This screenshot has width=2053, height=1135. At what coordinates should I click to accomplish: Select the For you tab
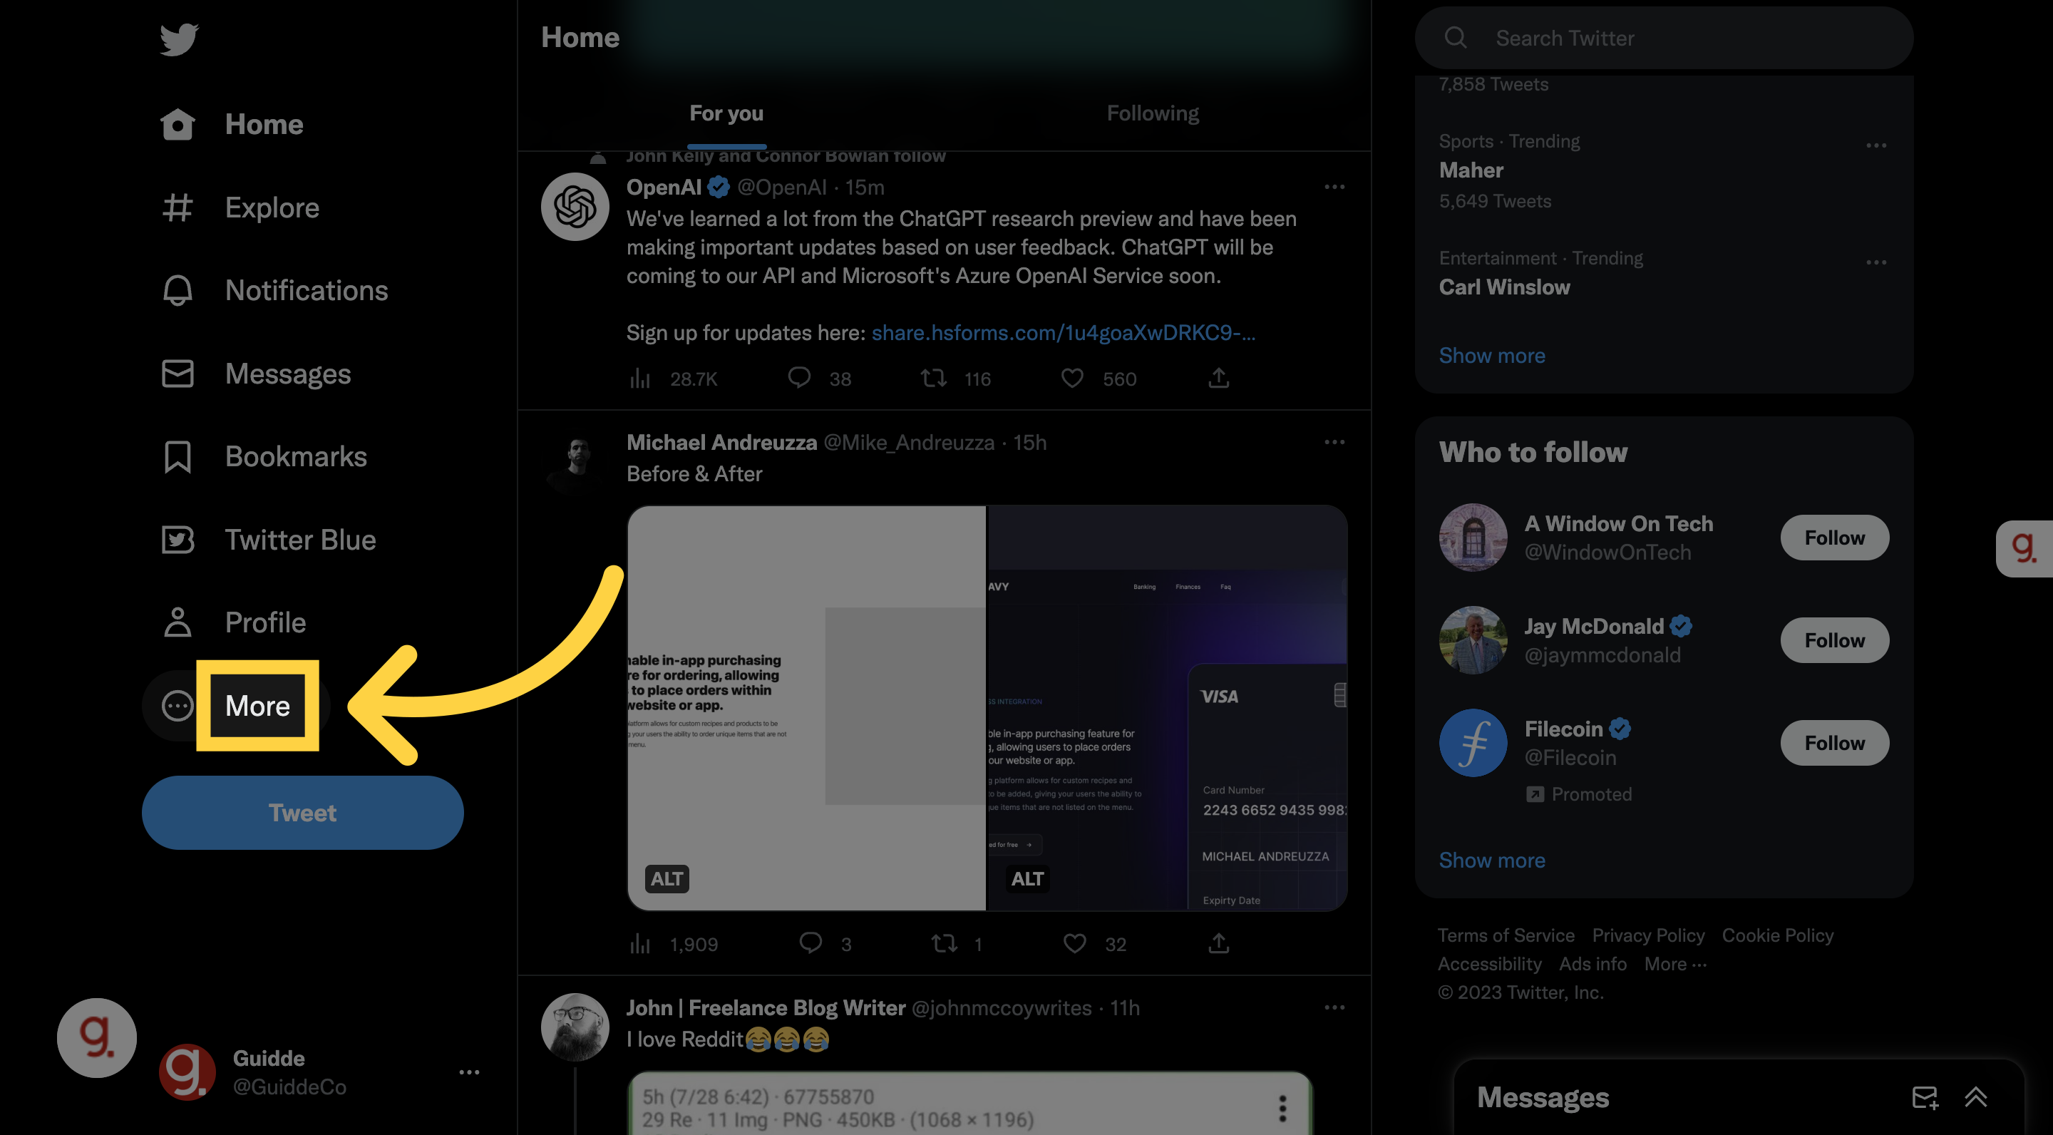click(726, 113)
